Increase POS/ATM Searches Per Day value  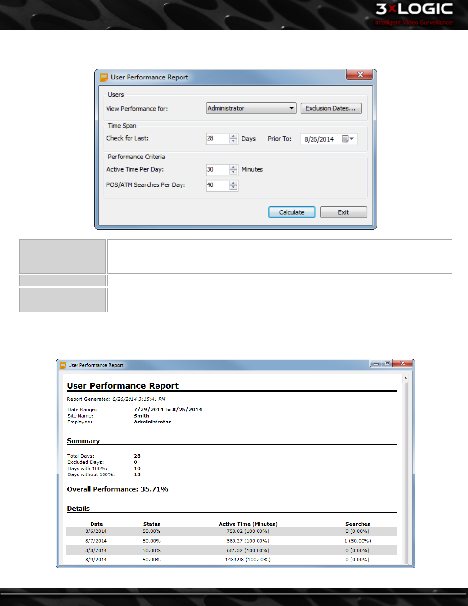click(234, 183)
